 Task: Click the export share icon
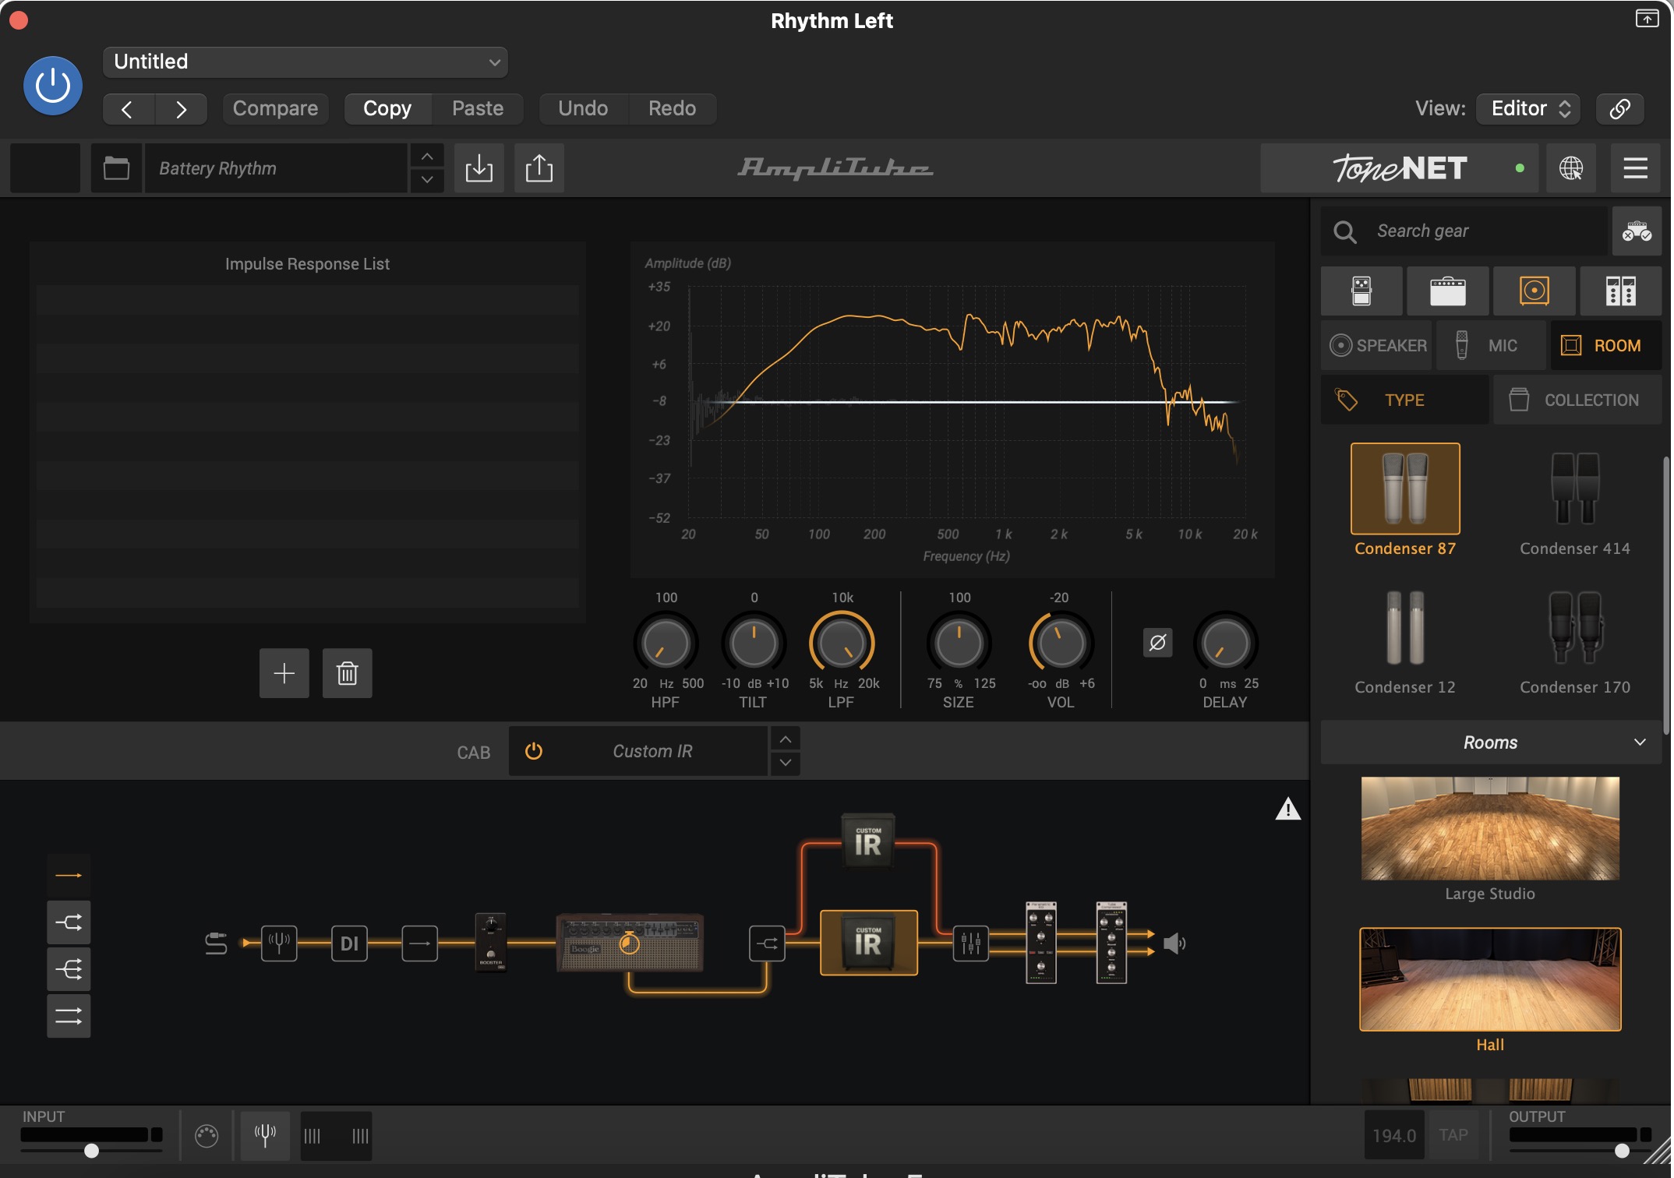pyautogui.click(x=539, y=168)
